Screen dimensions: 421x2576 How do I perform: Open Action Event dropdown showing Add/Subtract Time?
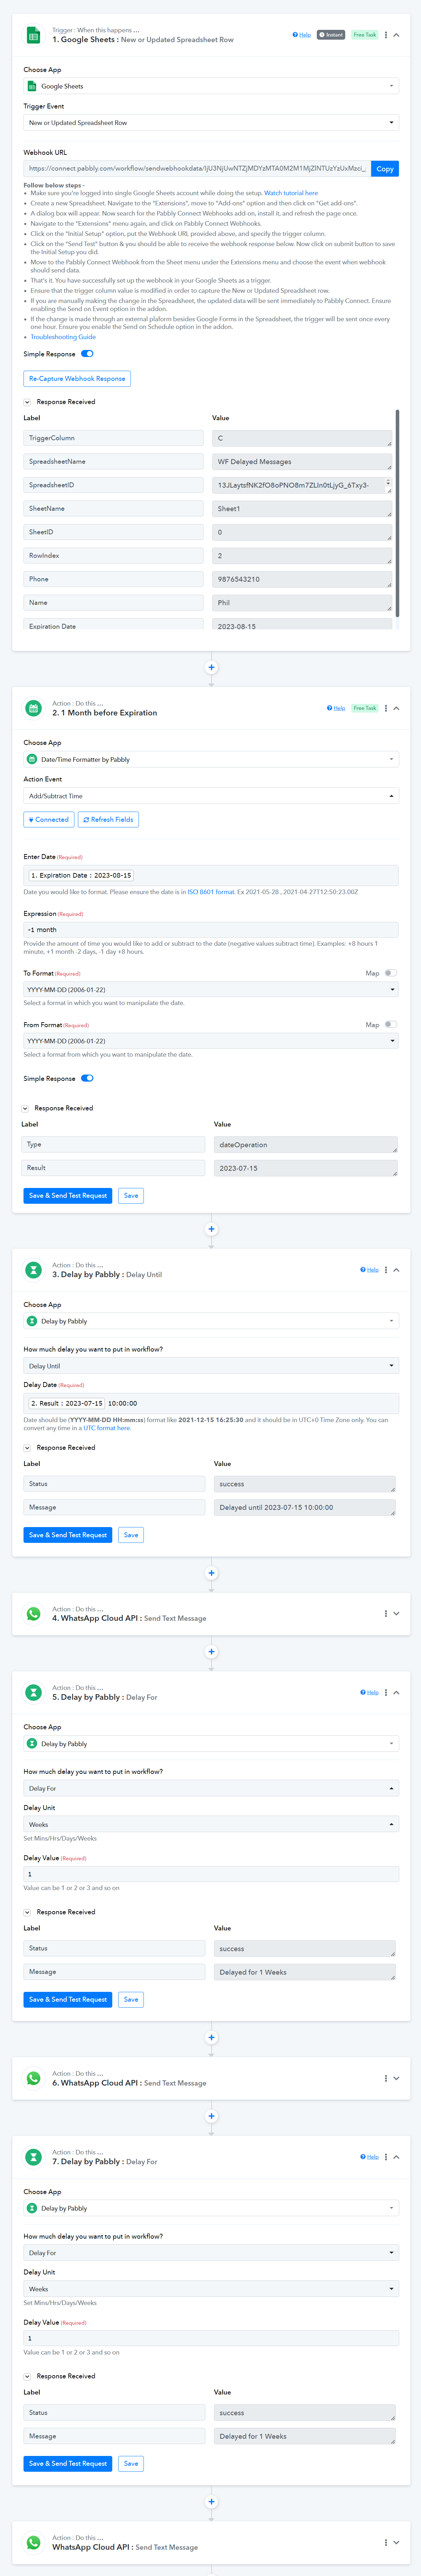[x=211, y=796]
